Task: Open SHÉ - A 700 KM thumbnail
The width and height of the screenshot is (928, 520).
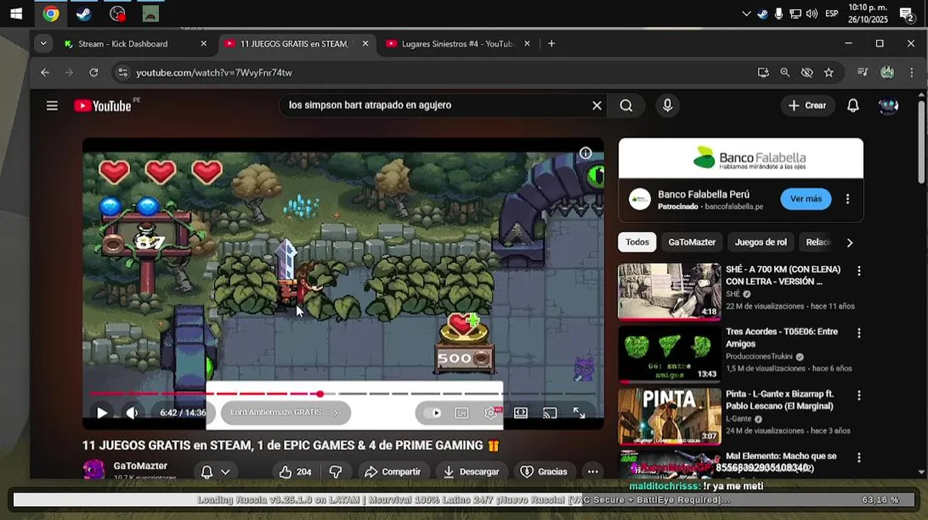Action: pos(669,291)
